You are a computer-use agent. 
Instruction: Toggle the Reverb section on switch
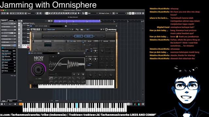100,41
